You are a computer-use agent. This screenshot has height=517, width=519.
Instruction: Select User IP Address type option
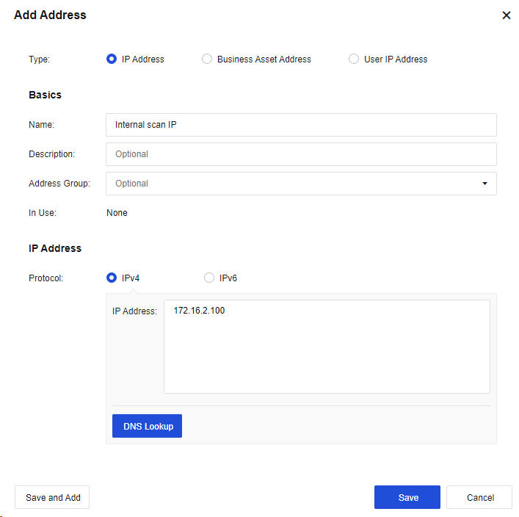(354, 59)
